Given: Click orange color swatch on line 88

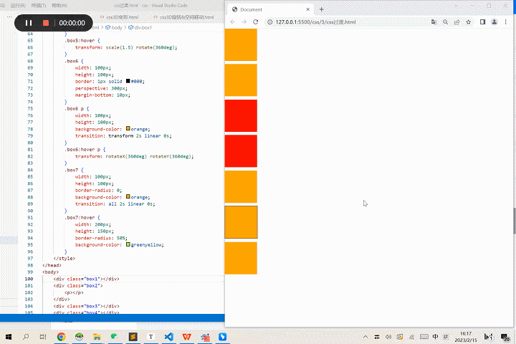Looking at the screenshot, I should (128, 197).
